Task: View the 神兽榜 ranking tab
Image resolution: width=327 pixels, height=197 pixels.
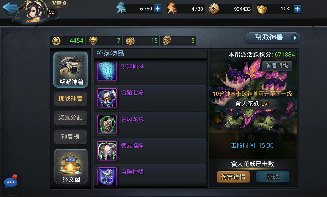Action: coord(70,137)
